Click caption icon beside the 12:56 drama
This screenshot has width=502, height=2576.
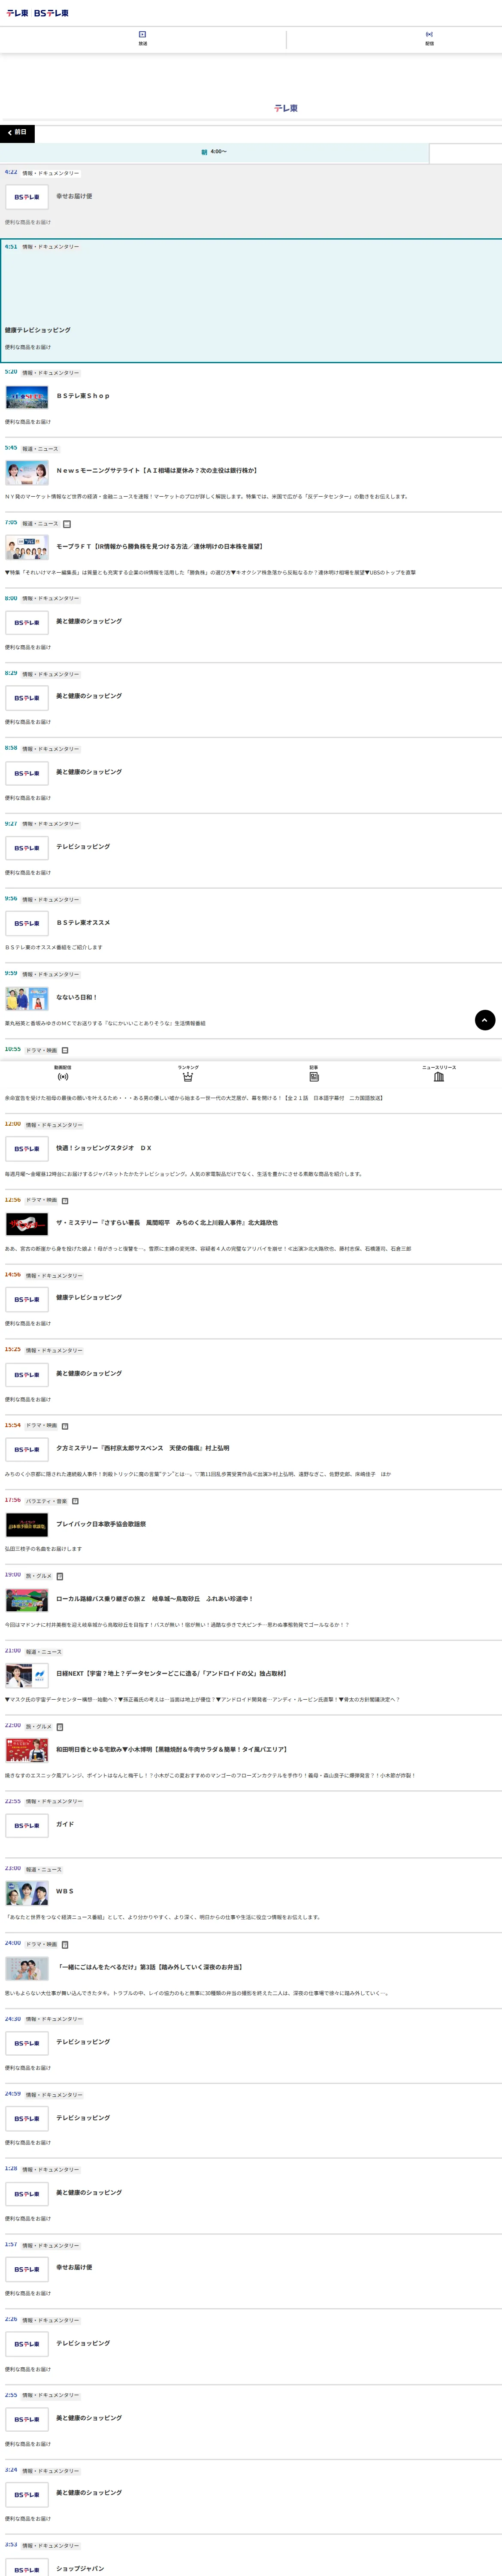[65, 1200]
